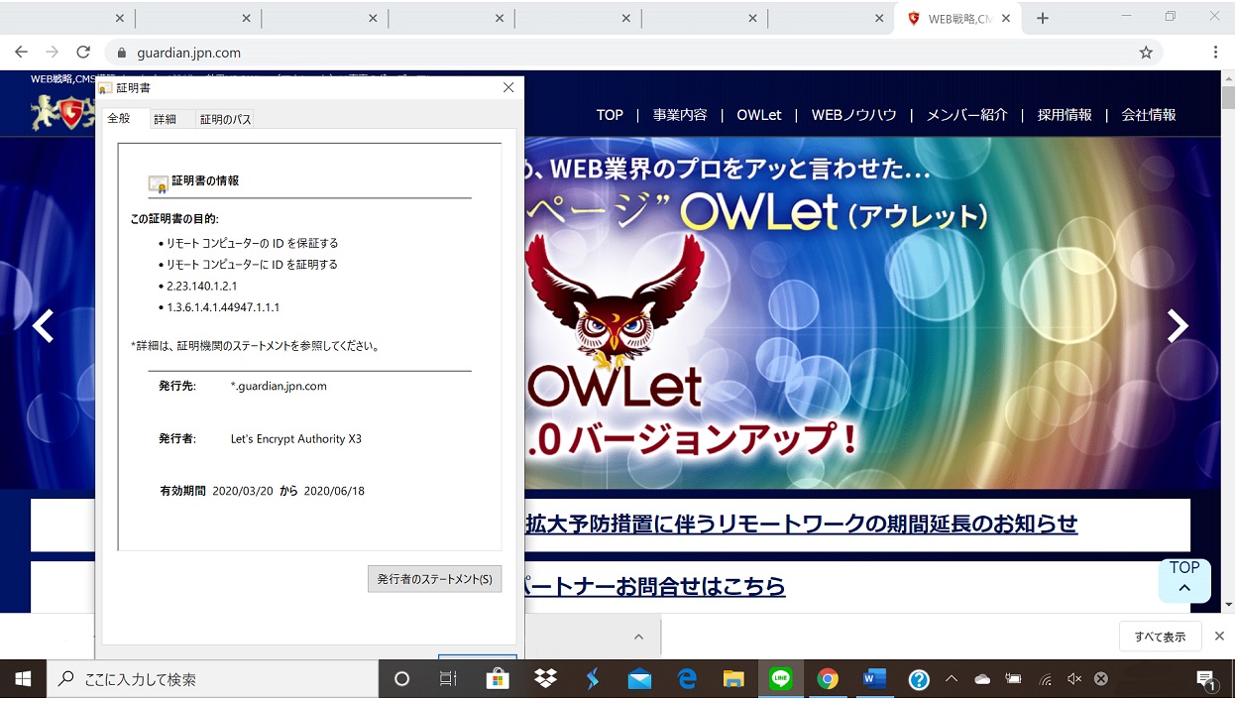The height and width of the screenshot is (701, 1235).
Task: Open the リモートワークの期間延長のお知らせ link
Action: tap(801, 524)
